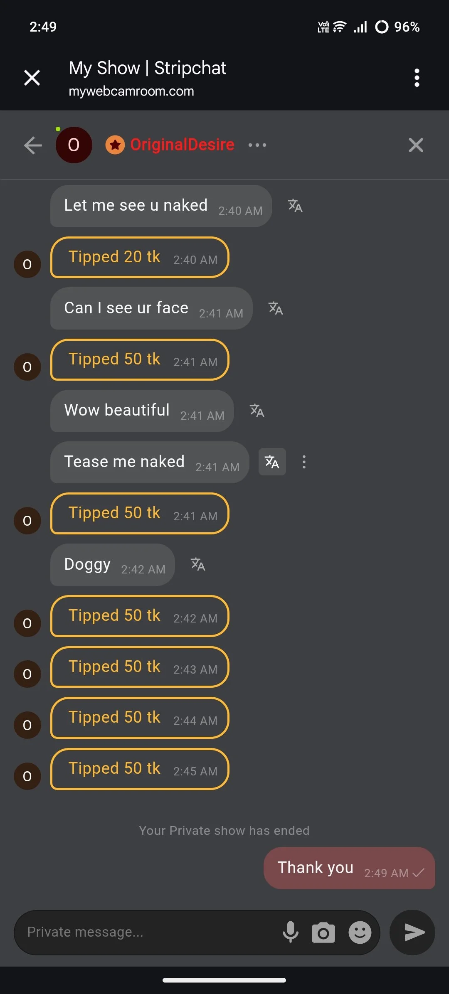Viewport: 449px width, 994px height.
Task: Expand OriginalDesire user options ellipsis
Action: (x=257, y=145)
